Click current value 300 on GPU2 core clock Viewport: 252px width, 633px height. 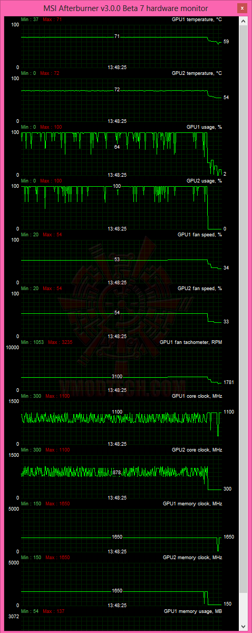tap(227, 489)
